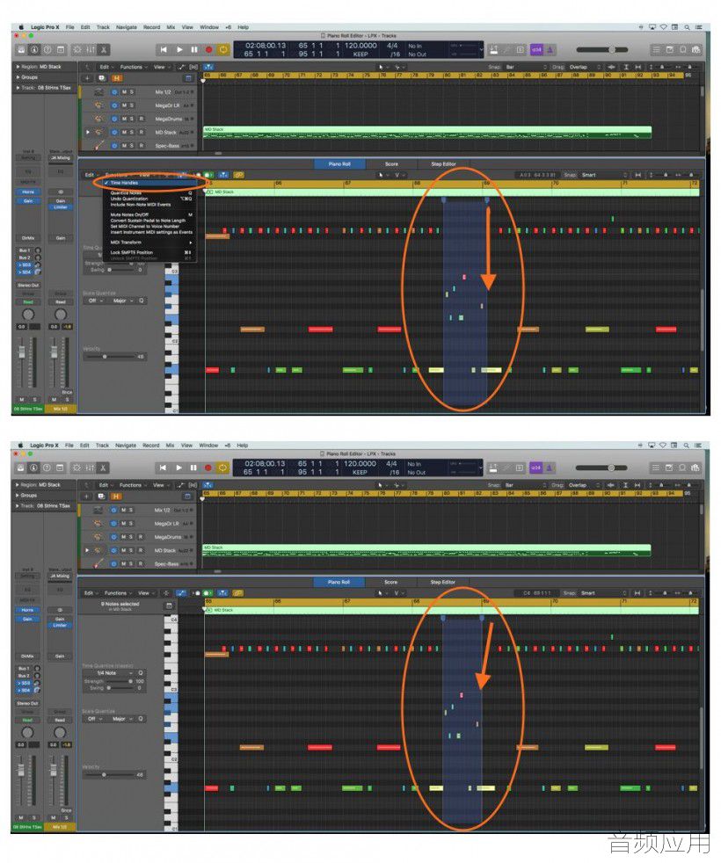
Task: Expand the Groups section in the top screenshot
Action: (x=18, y=77)
